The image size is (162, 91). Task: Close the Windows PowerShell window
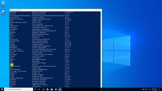(100, 10)
